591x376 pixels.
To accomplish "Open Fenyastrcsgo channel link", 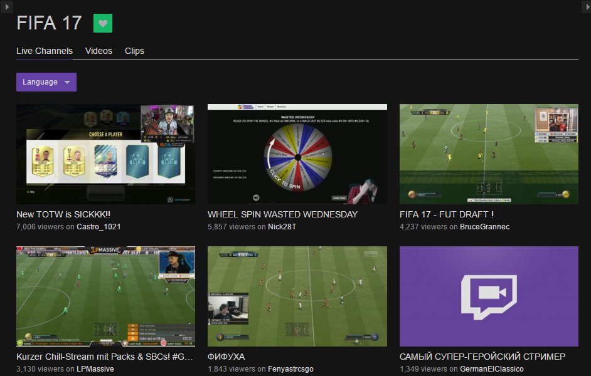I will click(x=290, y=369).
